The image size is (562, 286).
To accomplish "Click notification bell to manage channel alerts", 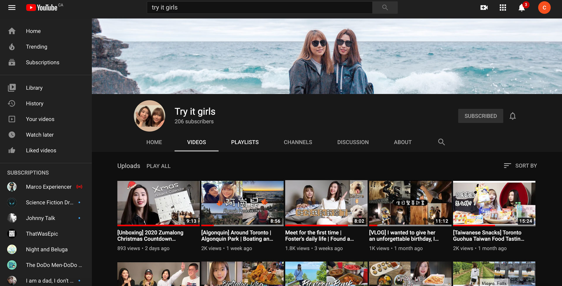I will tap(513, 116).
